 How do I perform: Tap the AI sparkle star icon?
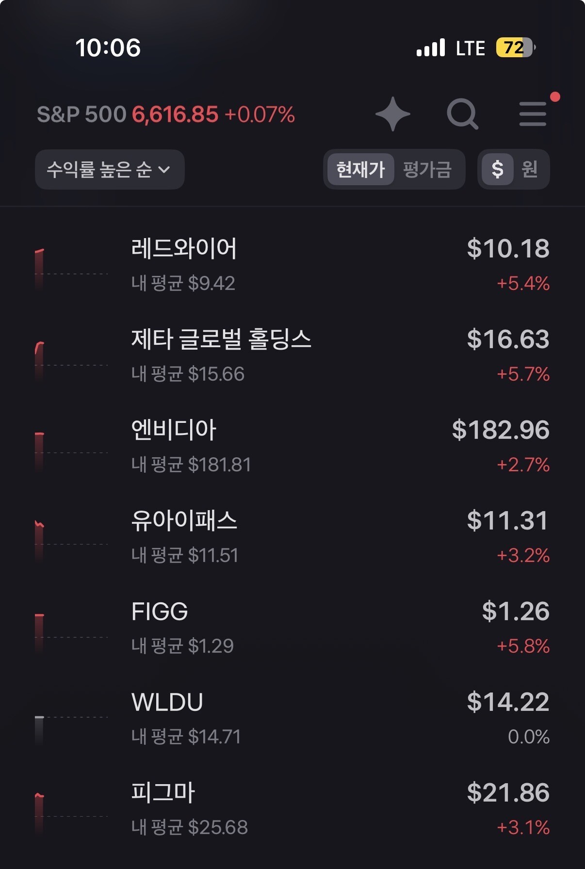pyautogui.click(x=393, y=114)
